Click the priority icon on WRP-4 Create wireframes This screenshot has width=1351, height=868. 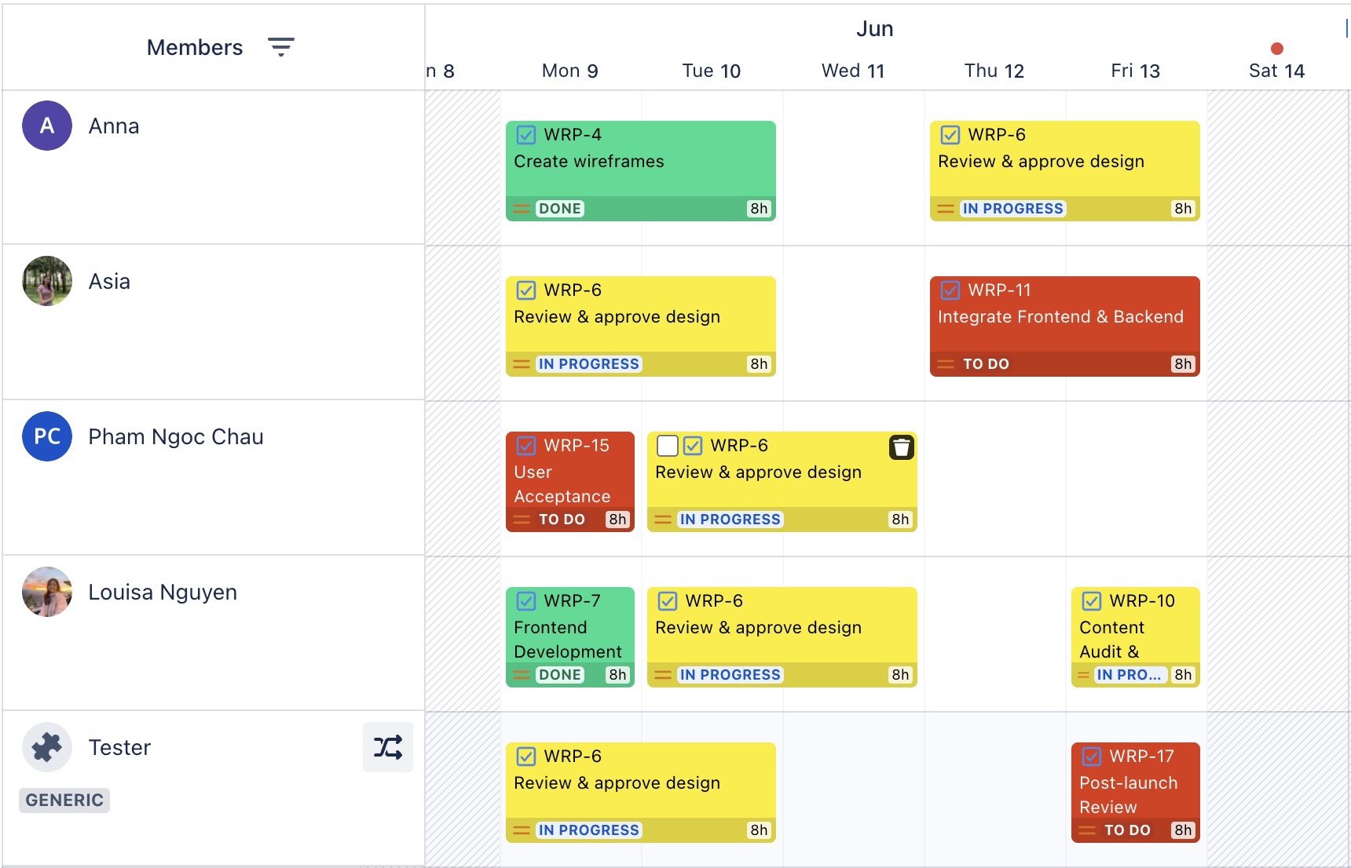pyautogui.click(x=522, y=209)
